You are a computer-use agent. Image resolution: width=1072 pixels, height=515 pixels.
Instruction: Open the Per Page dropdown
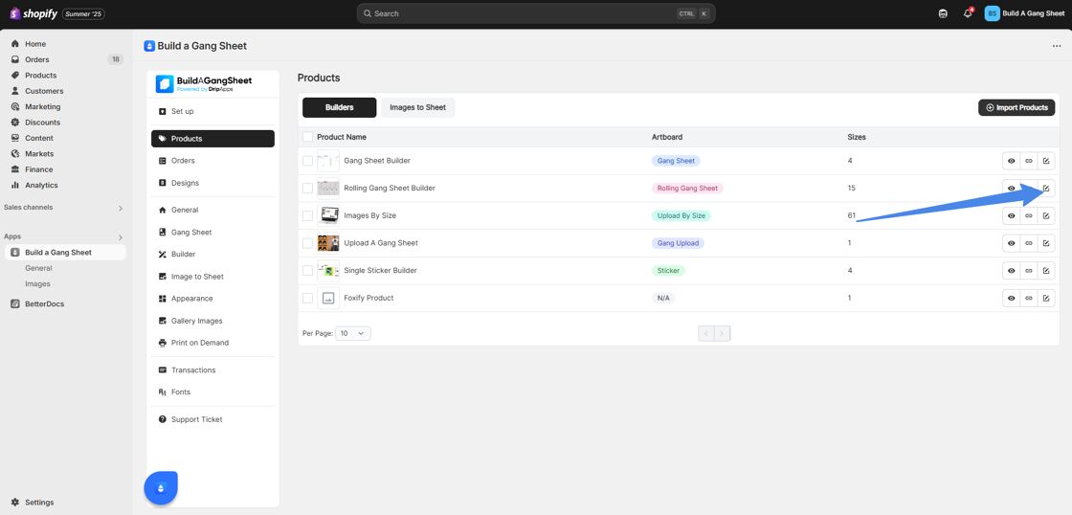[x=353, y=333]
